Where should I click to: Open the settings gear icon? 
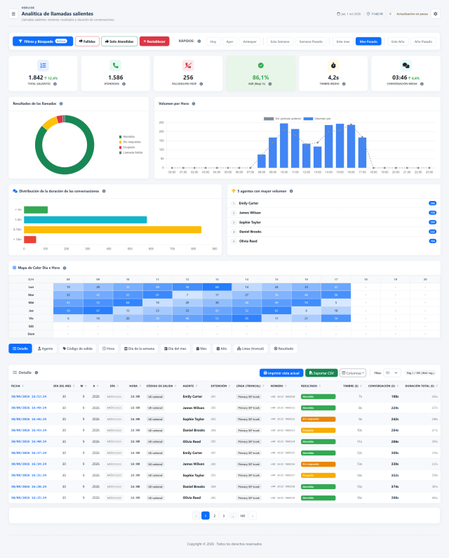pyautogui.click(x=436, y=14)
